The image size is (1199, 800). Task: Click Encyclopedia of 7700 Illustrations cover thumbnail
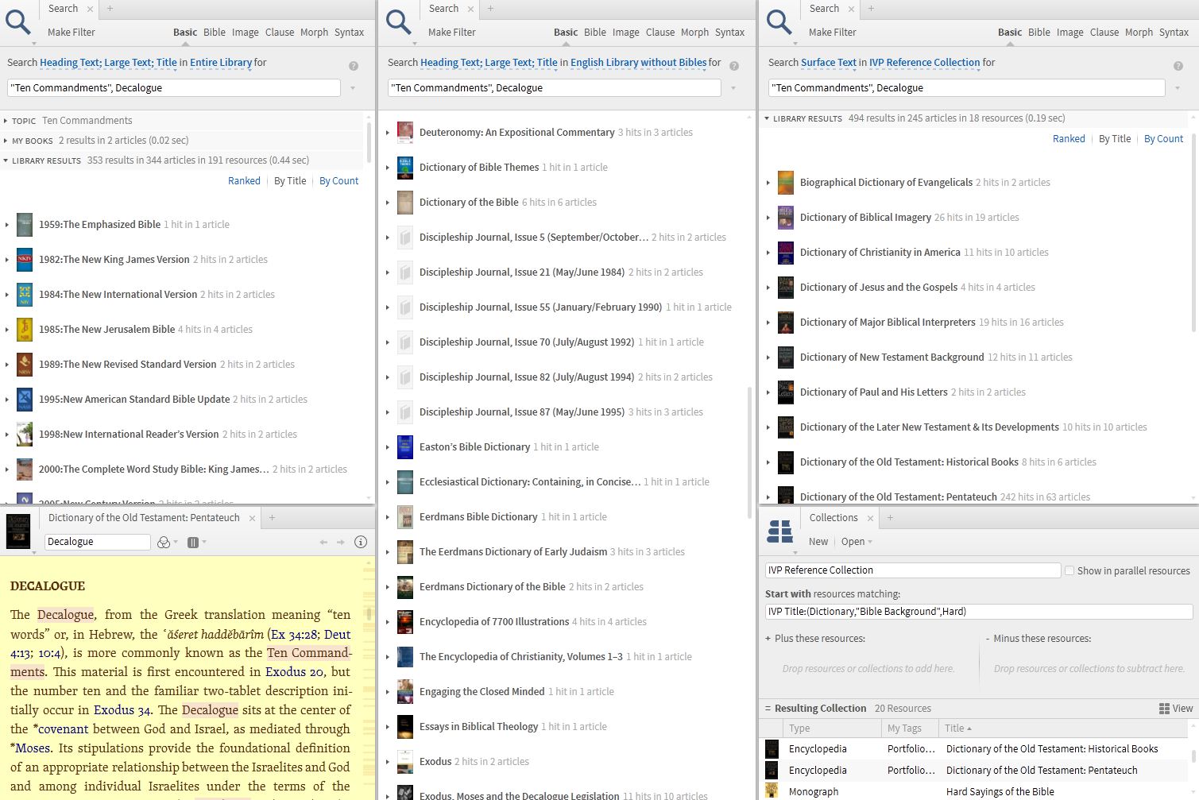point(405,622)
